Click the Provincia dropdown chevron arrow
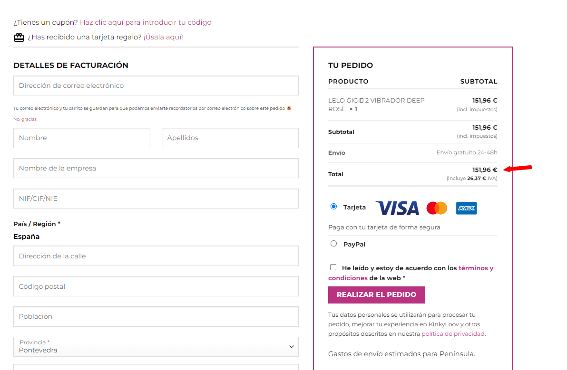 coord(292,347)
